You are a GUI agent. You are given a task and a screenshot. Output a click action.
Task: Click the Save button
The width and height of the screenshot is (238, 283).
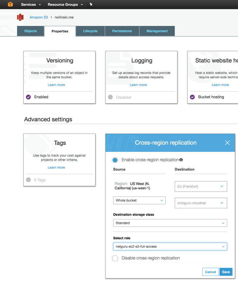tap(226, 272)
